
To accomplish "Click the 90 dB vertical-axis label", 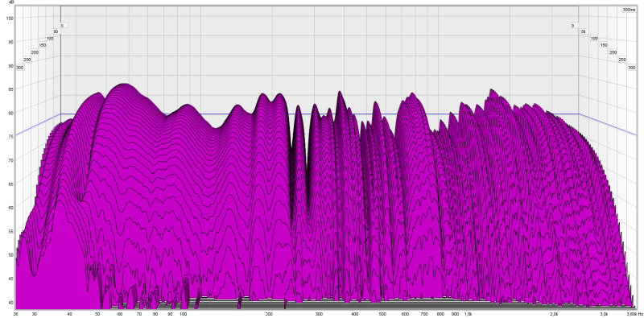I will tap(12, 65).
